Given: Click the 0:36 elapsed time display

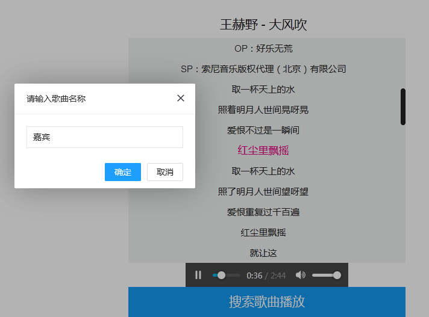Looking at the screenshot, I should pos(254,275).
